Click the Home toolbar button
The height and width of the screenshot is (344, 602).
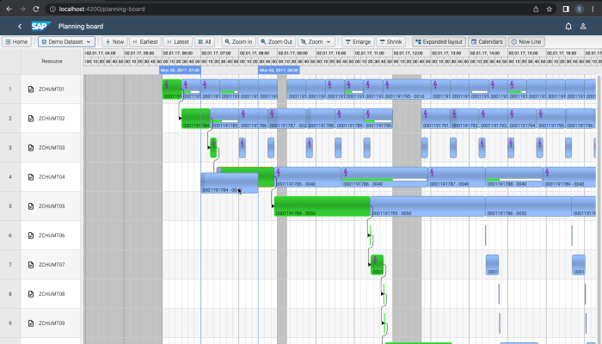16,41
